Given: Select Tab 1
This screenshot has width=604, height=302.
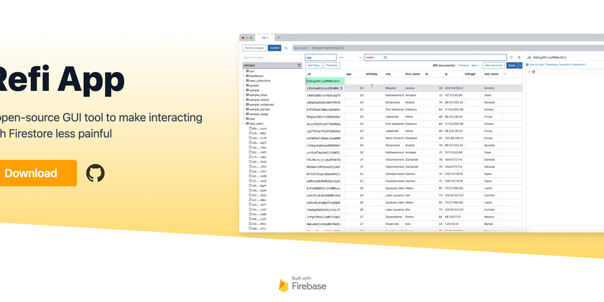Looking at the screenshot, I should (x=265, y=38).
